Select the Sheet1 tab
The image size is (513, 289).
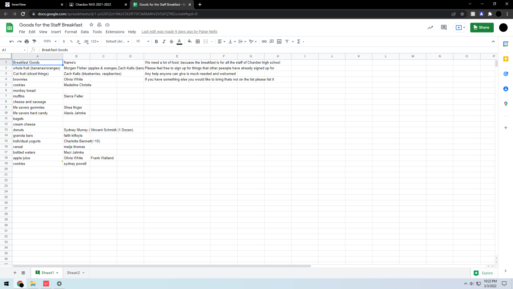pos(47,273)
